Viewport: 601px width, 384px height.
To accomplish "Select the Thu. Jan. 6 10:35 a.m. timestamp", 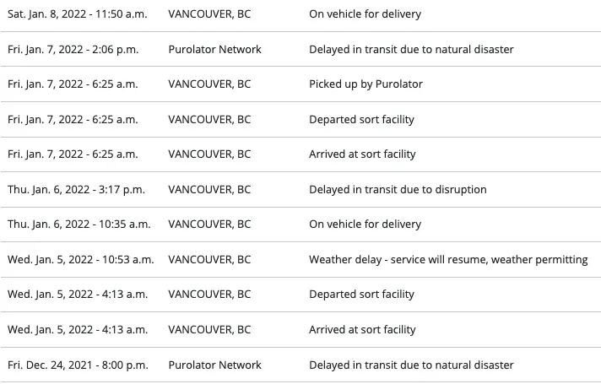I will click(x=79, y=224).
